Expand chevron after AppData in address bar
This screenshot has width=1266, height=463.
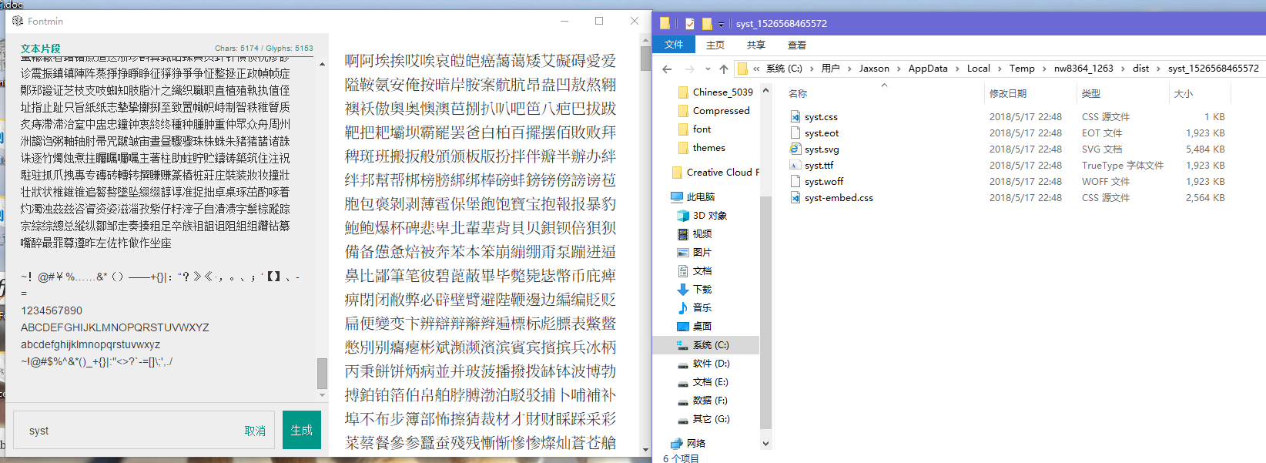pos(957,69)
